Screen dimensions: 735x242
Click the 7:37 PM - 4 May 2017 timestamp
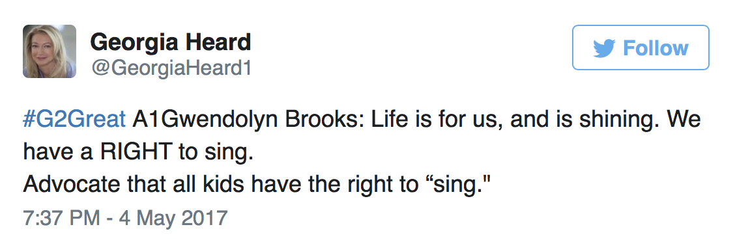(125, 218)
